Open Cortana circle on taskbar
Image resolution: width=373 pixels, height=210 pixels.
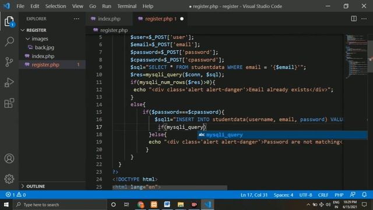[x=114, y=205]
